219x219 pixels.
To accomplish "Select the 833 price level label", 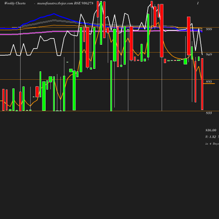I will (209, 113).
